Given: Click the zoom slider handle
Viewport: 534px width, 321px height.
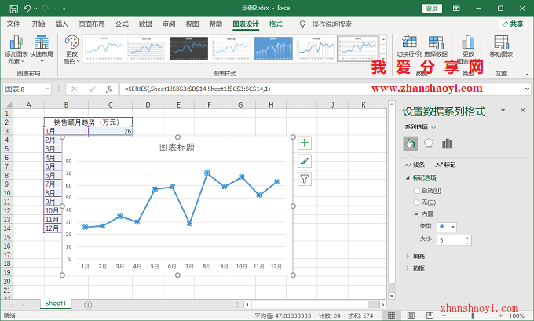Looking at the screenshot, I should [473, 316].
